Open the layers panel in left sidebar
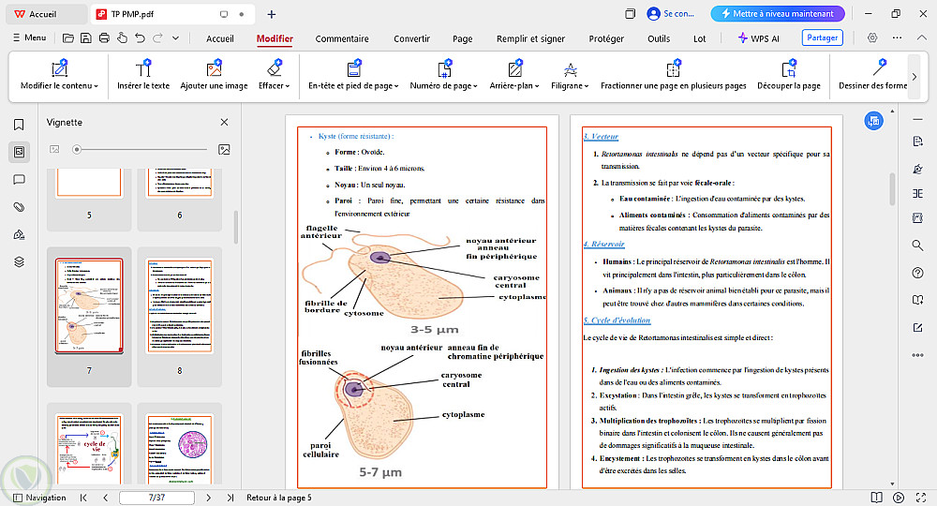This screenshot has width=937, height=506. pyautogui.click(x=19, y=261)
